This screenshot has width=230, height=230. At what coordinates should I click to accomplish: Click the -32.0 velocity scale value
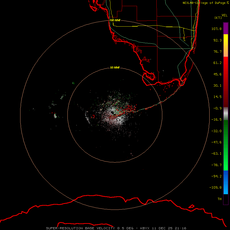[x=216, y=131]
